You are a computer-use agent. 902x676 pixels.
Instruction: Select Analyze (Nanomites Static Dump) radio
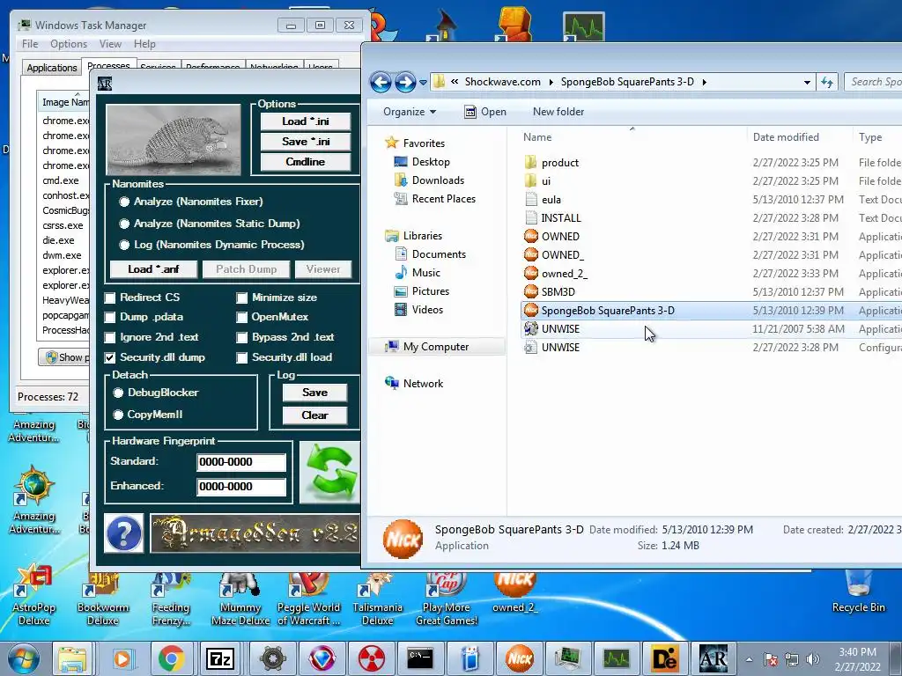[x=124, y=224]
